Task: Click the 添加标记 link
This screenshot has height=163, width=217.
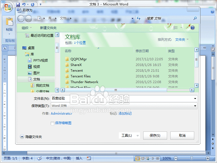Action: [x=125, y=114]
